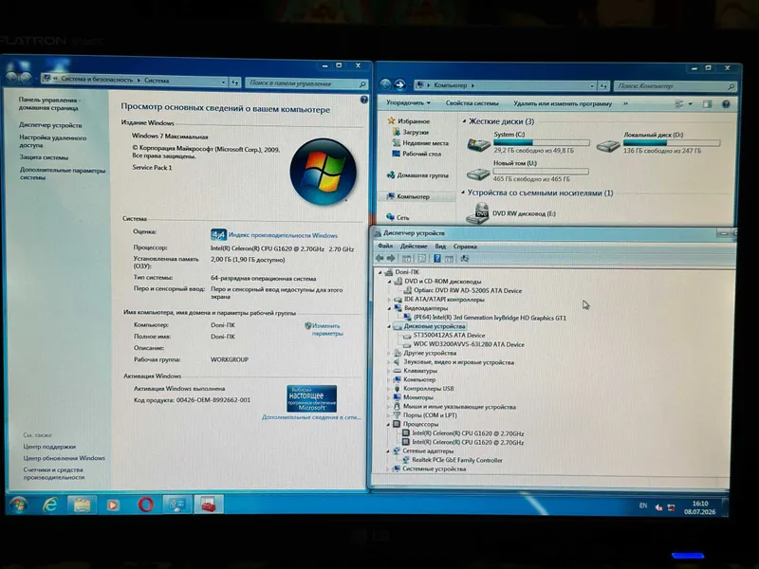Launch Opera browser from the taskbar
The height and width of the screenshot is (569, 759).
click(x=145, y=505)
